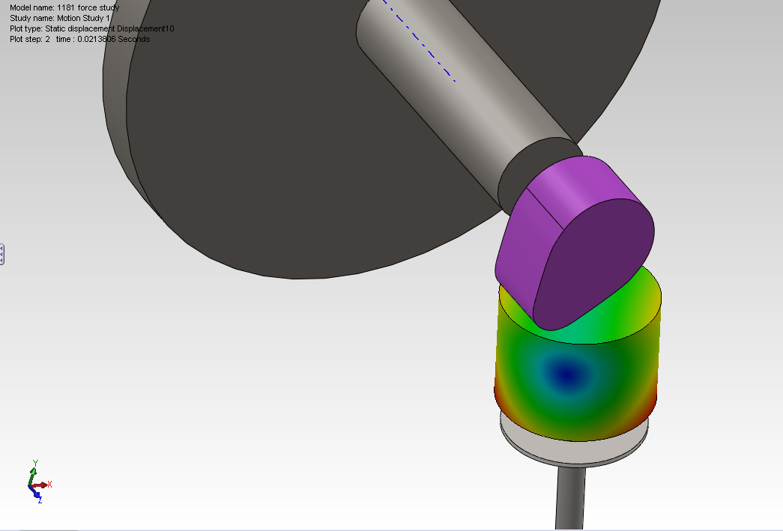Click the blue Z axis of the triad
Screen dimensions: 783x531
pos(37,494)
